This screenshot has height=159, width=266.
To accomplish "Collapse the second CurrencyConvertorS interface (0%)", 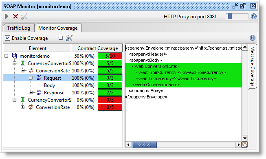I will 14,100.
